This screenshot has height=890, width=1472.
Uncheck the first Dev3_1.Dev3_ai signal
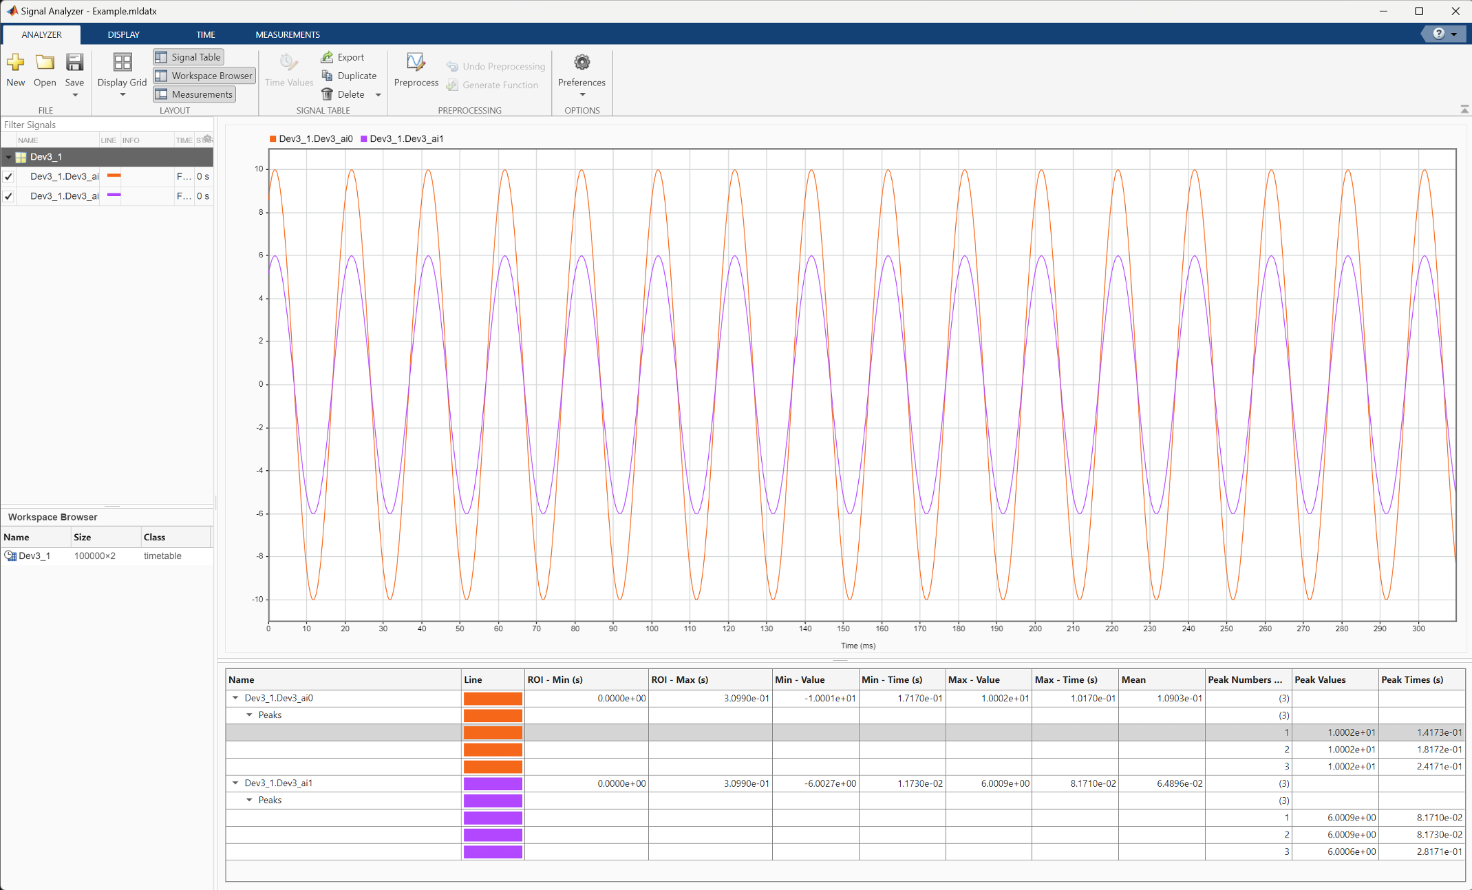[x=8, y=176]
